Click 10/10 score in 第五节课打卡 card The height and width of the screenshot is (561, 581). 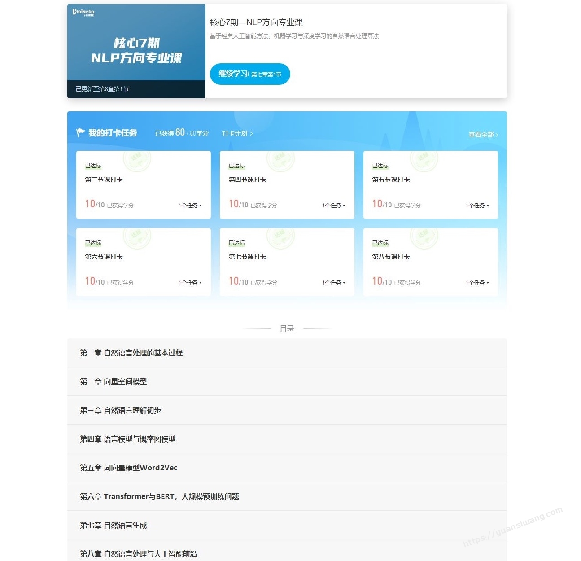382,204
